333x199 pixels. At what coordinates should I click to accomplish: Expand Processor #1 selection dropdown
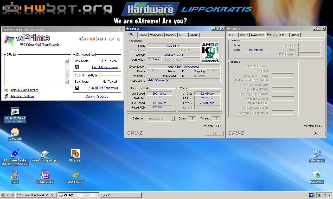coord(172,118)
